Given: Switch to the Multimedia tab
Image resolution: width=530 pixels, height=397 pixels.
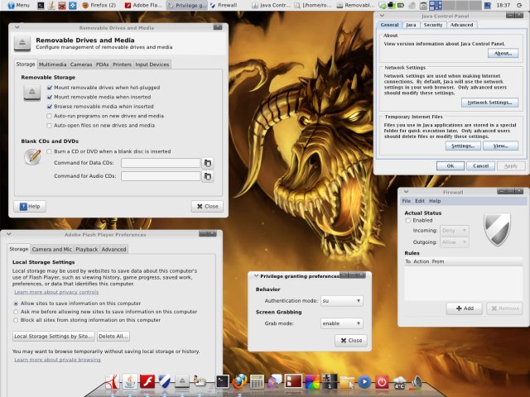Looking at the screenshot, I should tap(52, 65).
